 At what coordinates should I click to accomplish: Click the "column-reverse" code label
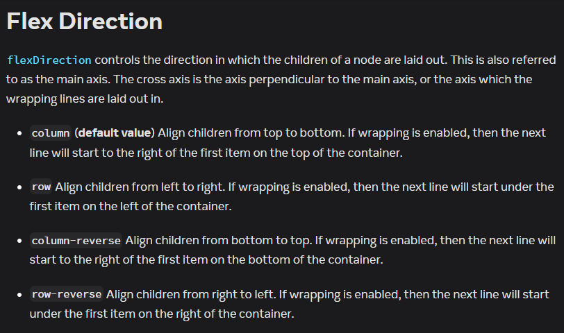point(76,241)
